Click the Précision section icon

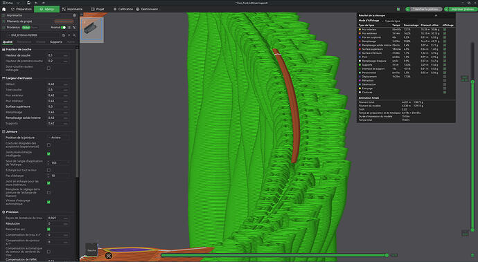[3, 212]
